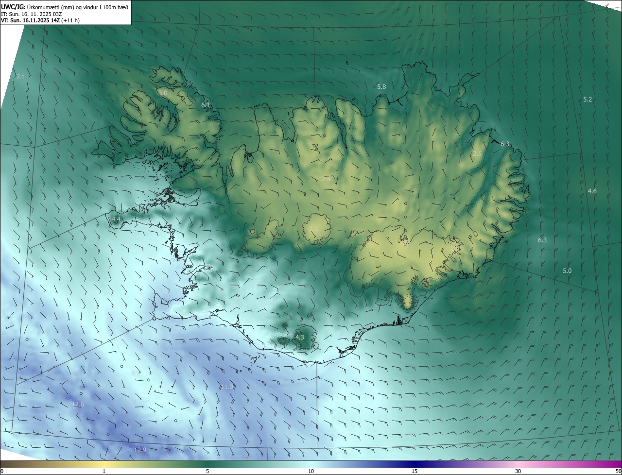Click the 12.9 precipitation value label
The width and height of the screenshot is (622, 475).
[x=140, y=450]
